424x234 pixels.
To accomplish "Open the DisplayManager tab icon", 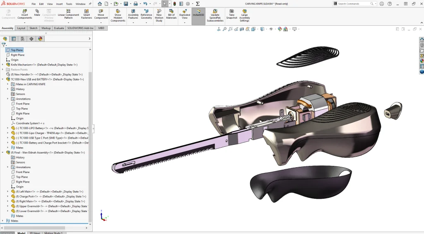I will 40,39.
